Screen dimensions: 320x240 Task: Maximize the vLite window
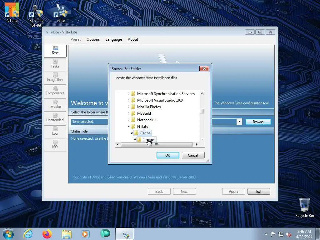(x=260, y=32)
